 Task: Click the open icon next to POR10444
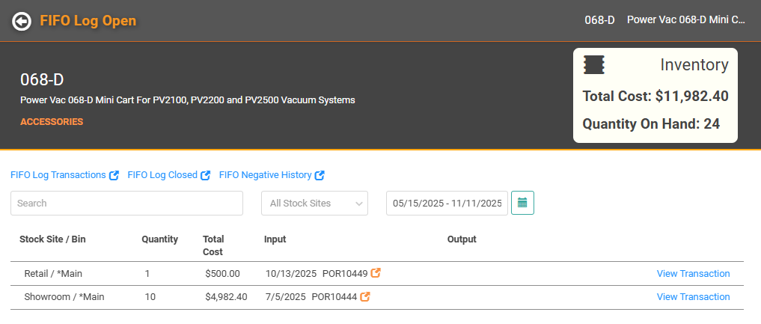[365, 297]
